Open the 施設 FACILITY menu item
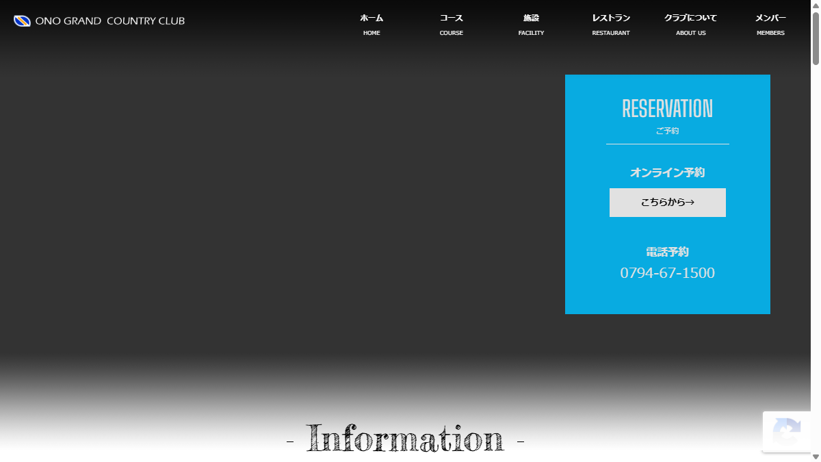The height and width of the screenshot is (462, 821). click(532, 25)
